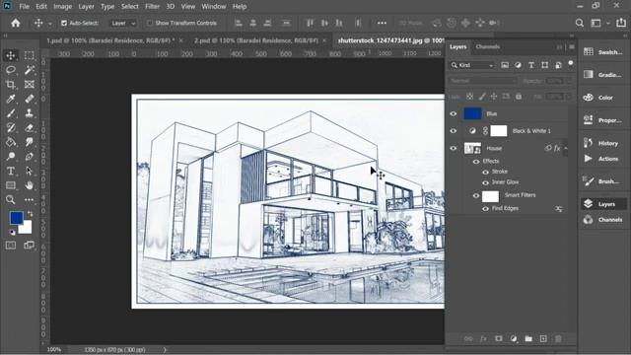Open the Window menu
Image resolution: width=631 pixels, height=355 pixels.
coord(214,7)
